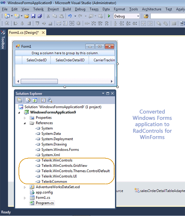The height and width of the screenshot is (216, 185).
Task: Select Telerik.WinControls.GridView reference
Action: (64, 166)
